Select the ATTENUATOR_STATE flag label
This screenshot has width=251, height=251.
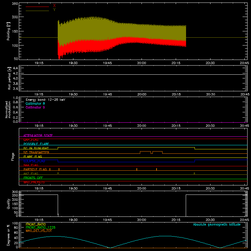pyautogui.click(x=38, y=136)
